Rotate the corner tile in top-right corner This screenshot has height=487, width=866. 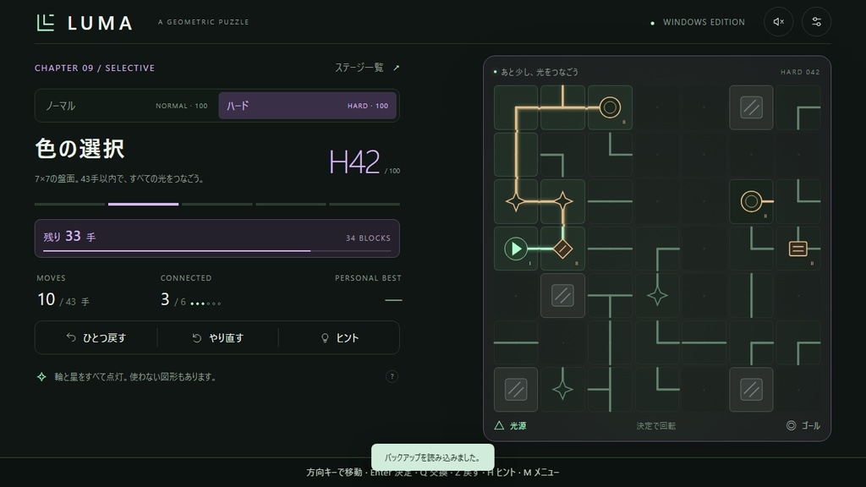798,107
